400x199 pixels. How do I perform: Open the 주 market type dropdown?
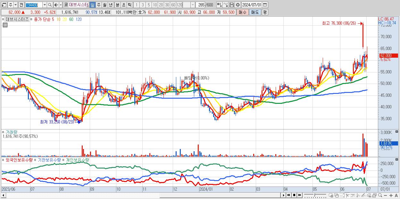pyautogui.click(x=15, y=5)
